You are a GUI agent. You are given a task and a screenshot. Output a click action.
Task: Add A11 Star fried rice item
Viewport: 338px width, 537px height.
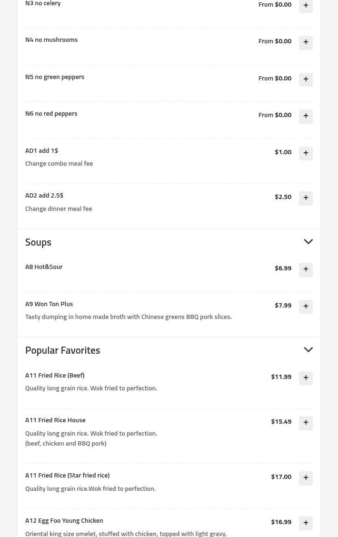(306, 478)
